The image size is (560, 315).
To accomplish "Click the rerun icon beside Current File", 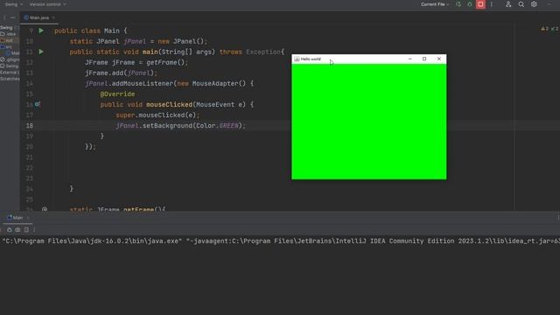I will pos(458,4).
